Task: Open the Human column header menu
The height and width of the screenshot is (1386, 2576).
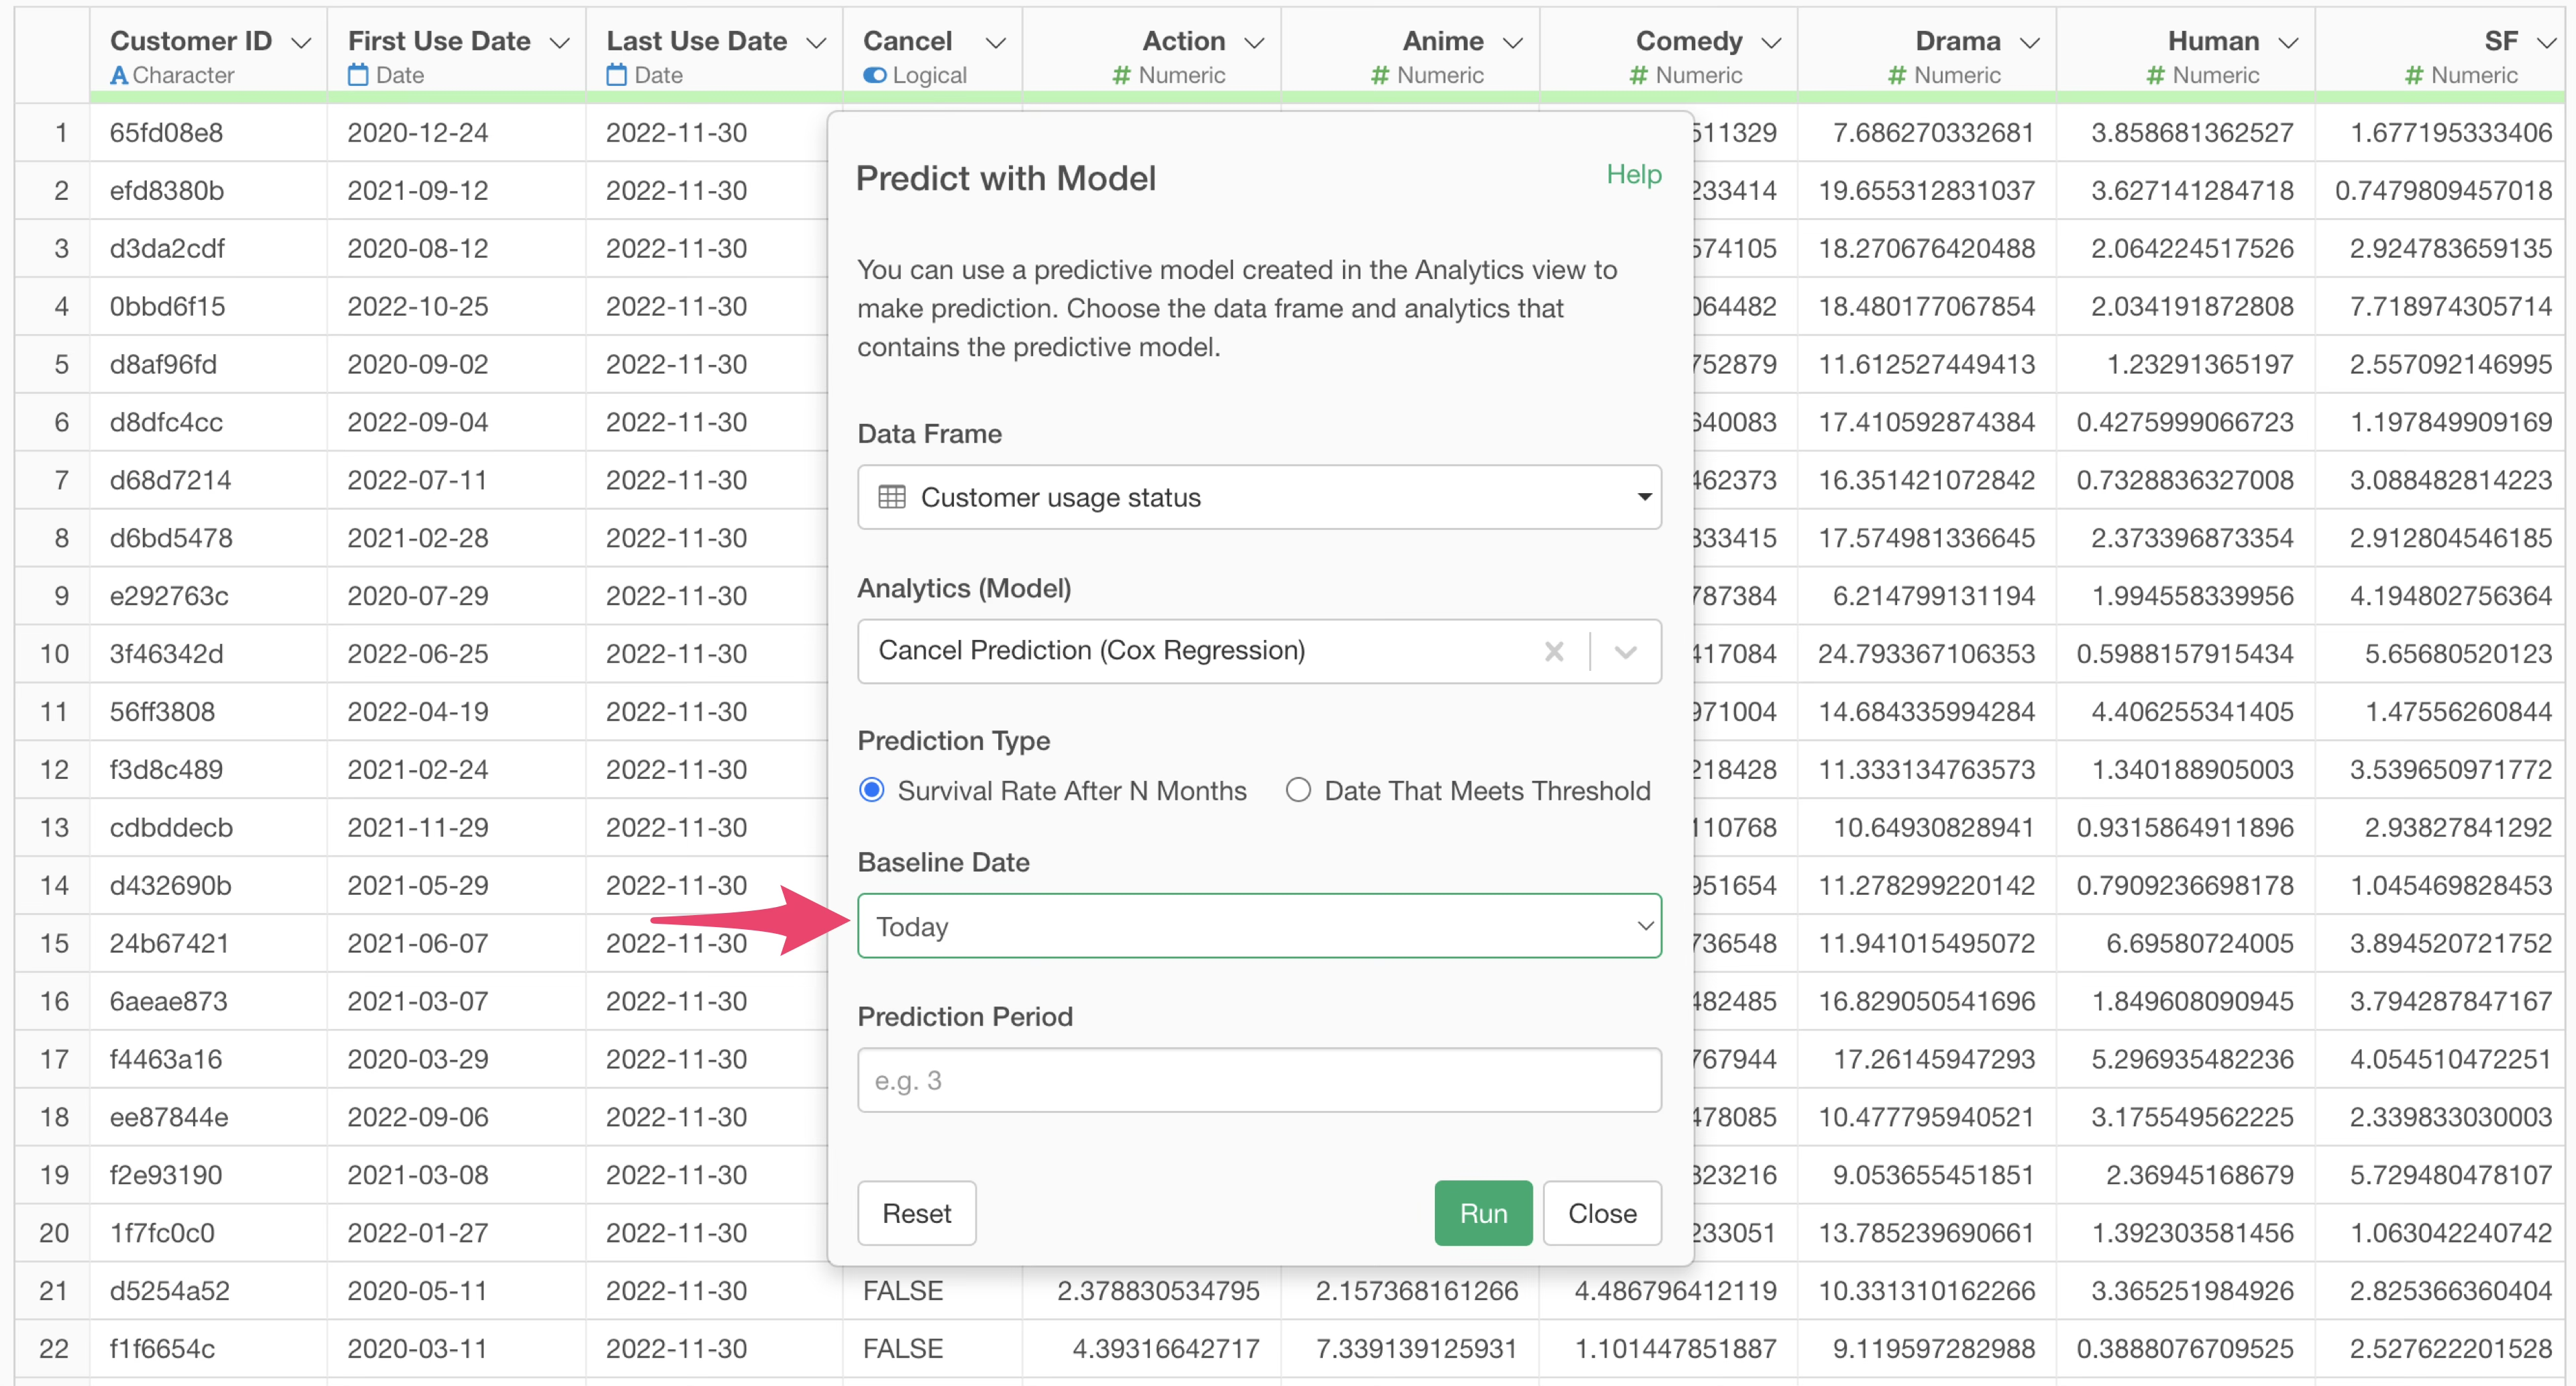Action: [2288, 42]
